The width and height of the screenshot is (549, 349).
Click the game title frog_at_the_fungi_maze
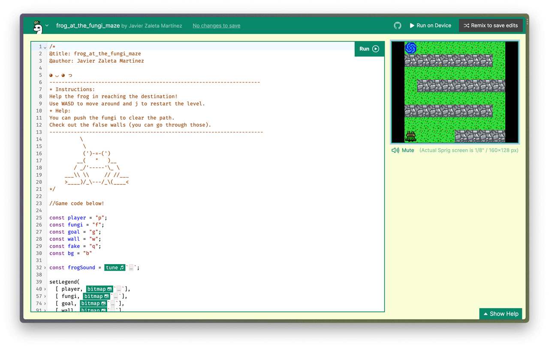pyautogui.click(x=88, y=26)
